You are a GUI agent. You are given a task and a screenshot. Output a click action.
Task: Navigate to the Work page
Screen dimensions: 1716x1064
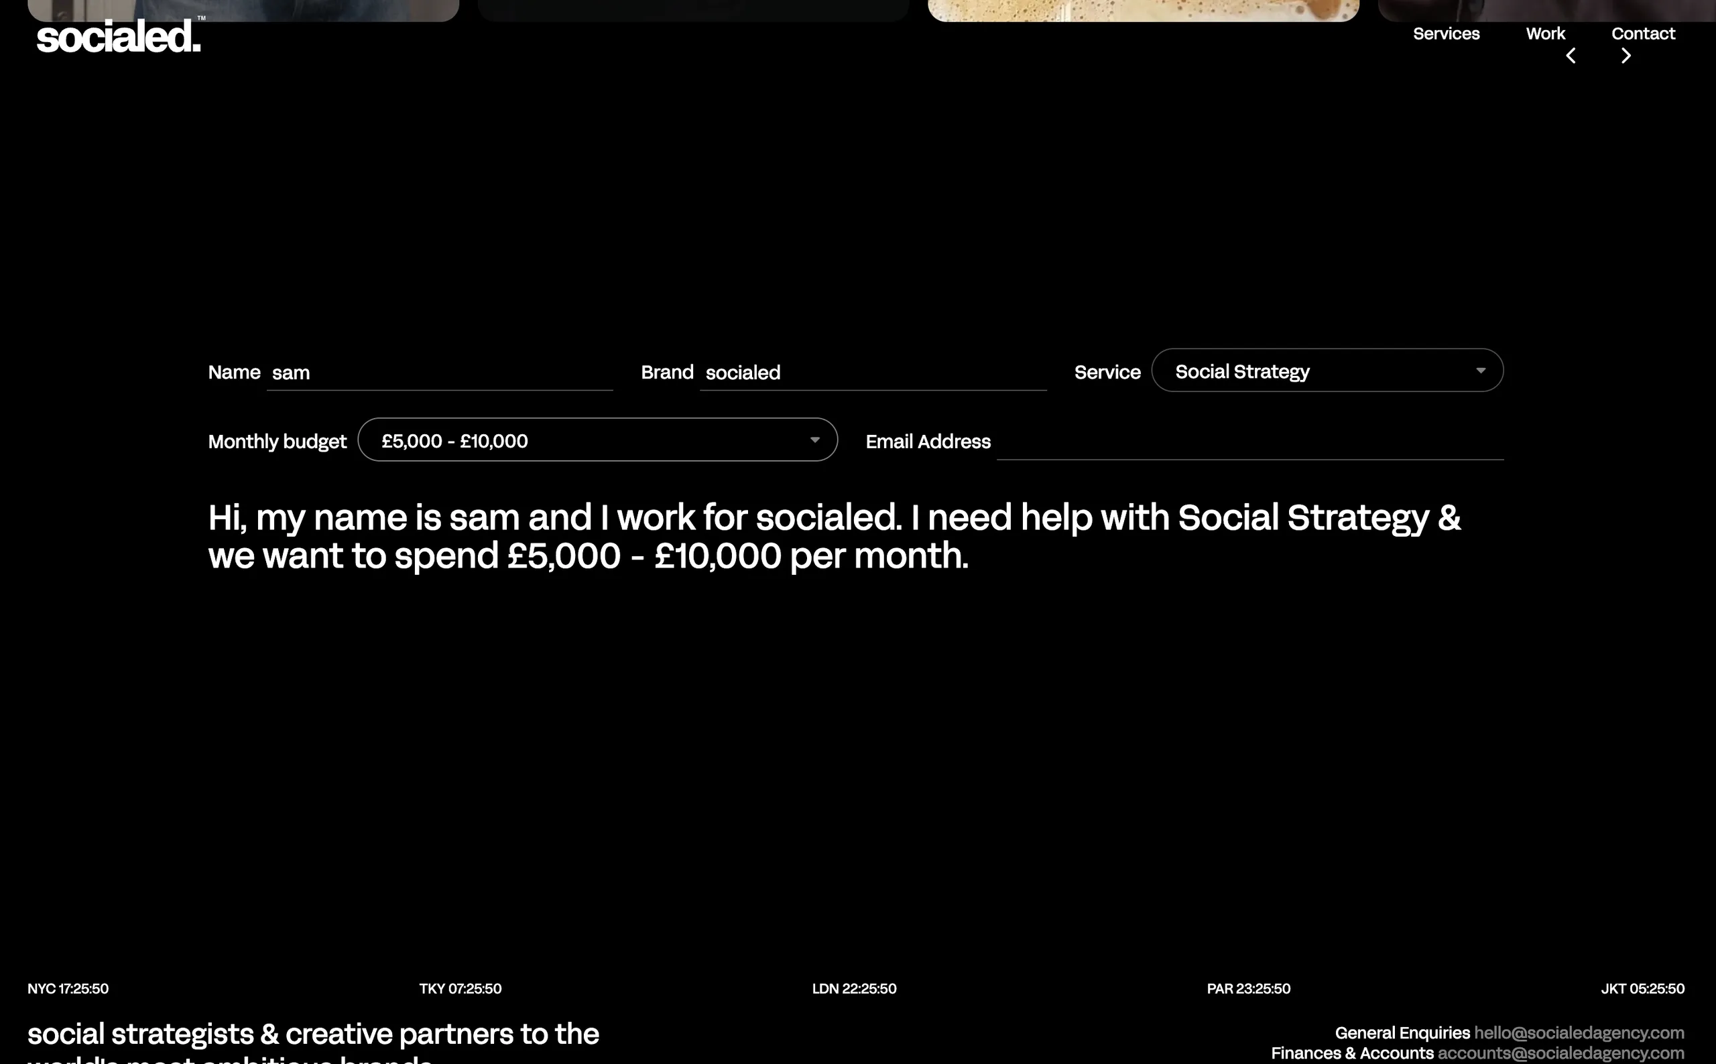1545,33
